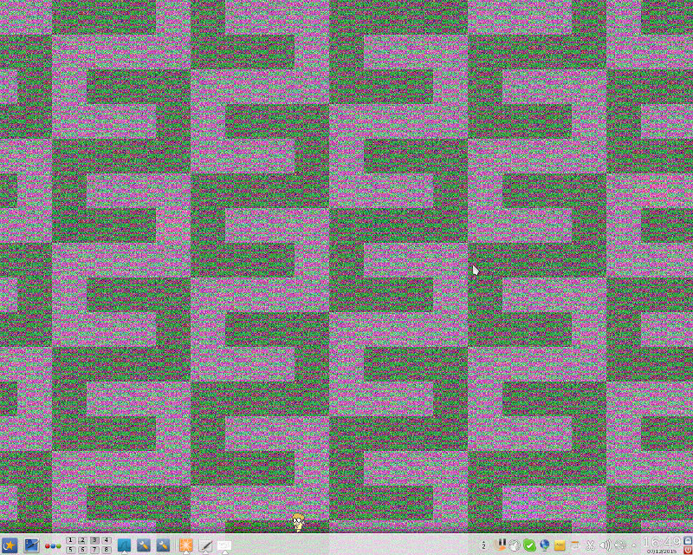Switch to virtual desktop 4 in pager

tap(107, 540)
